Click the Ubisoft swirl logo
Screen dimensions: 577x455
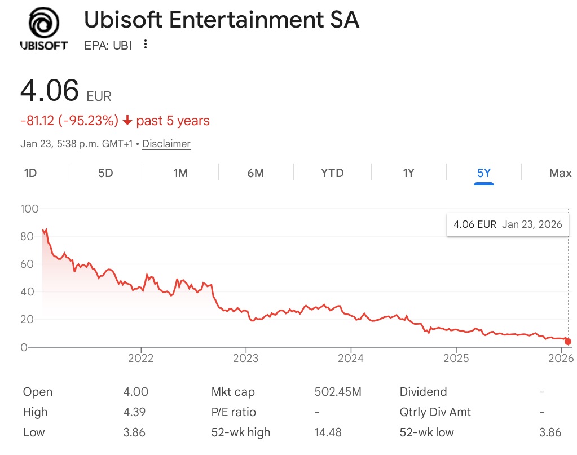43,24
